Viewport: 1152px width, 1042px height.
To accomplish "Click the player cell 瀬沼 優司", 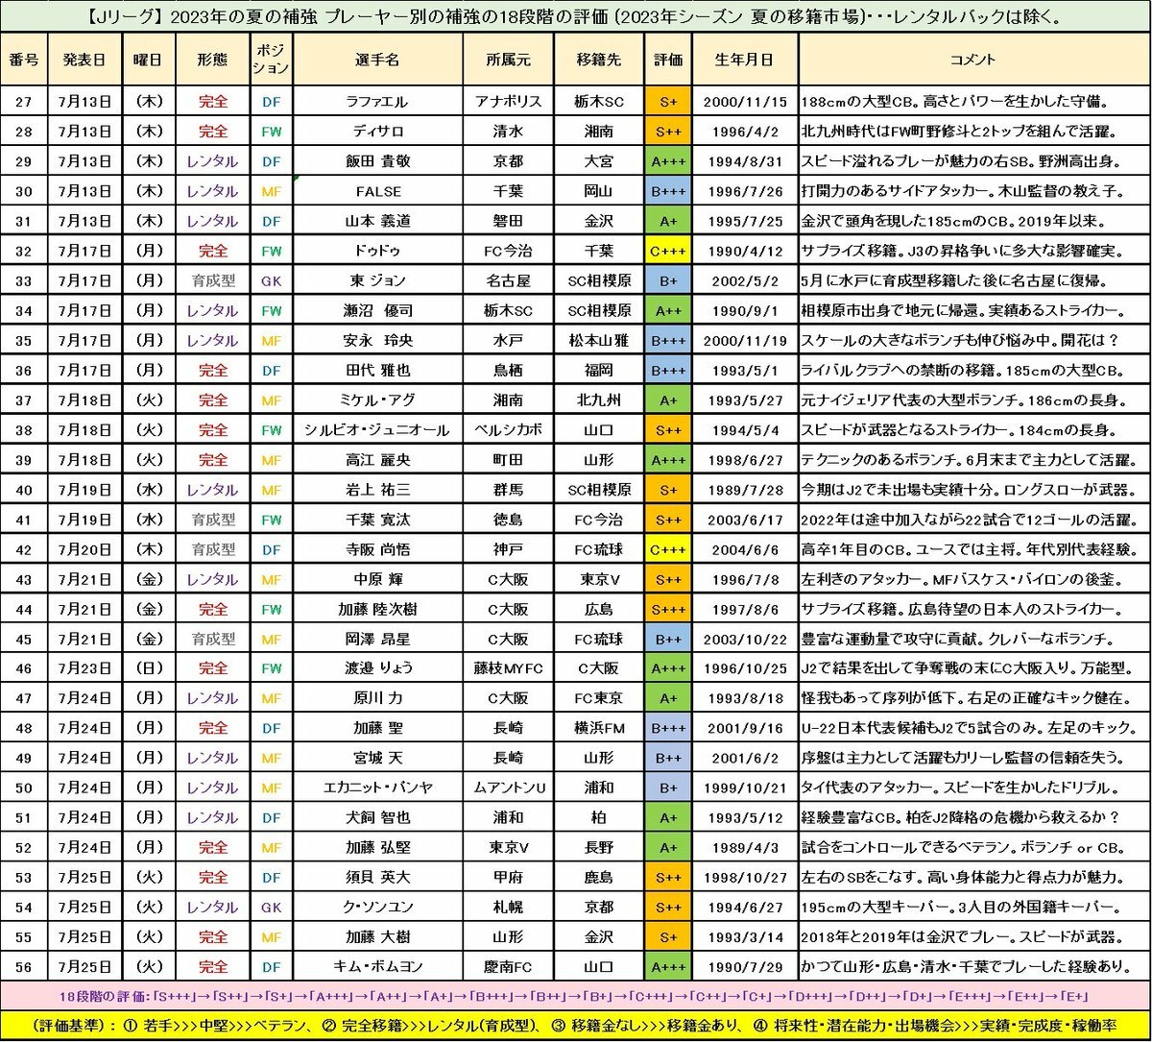I will (x=376, y=310).
